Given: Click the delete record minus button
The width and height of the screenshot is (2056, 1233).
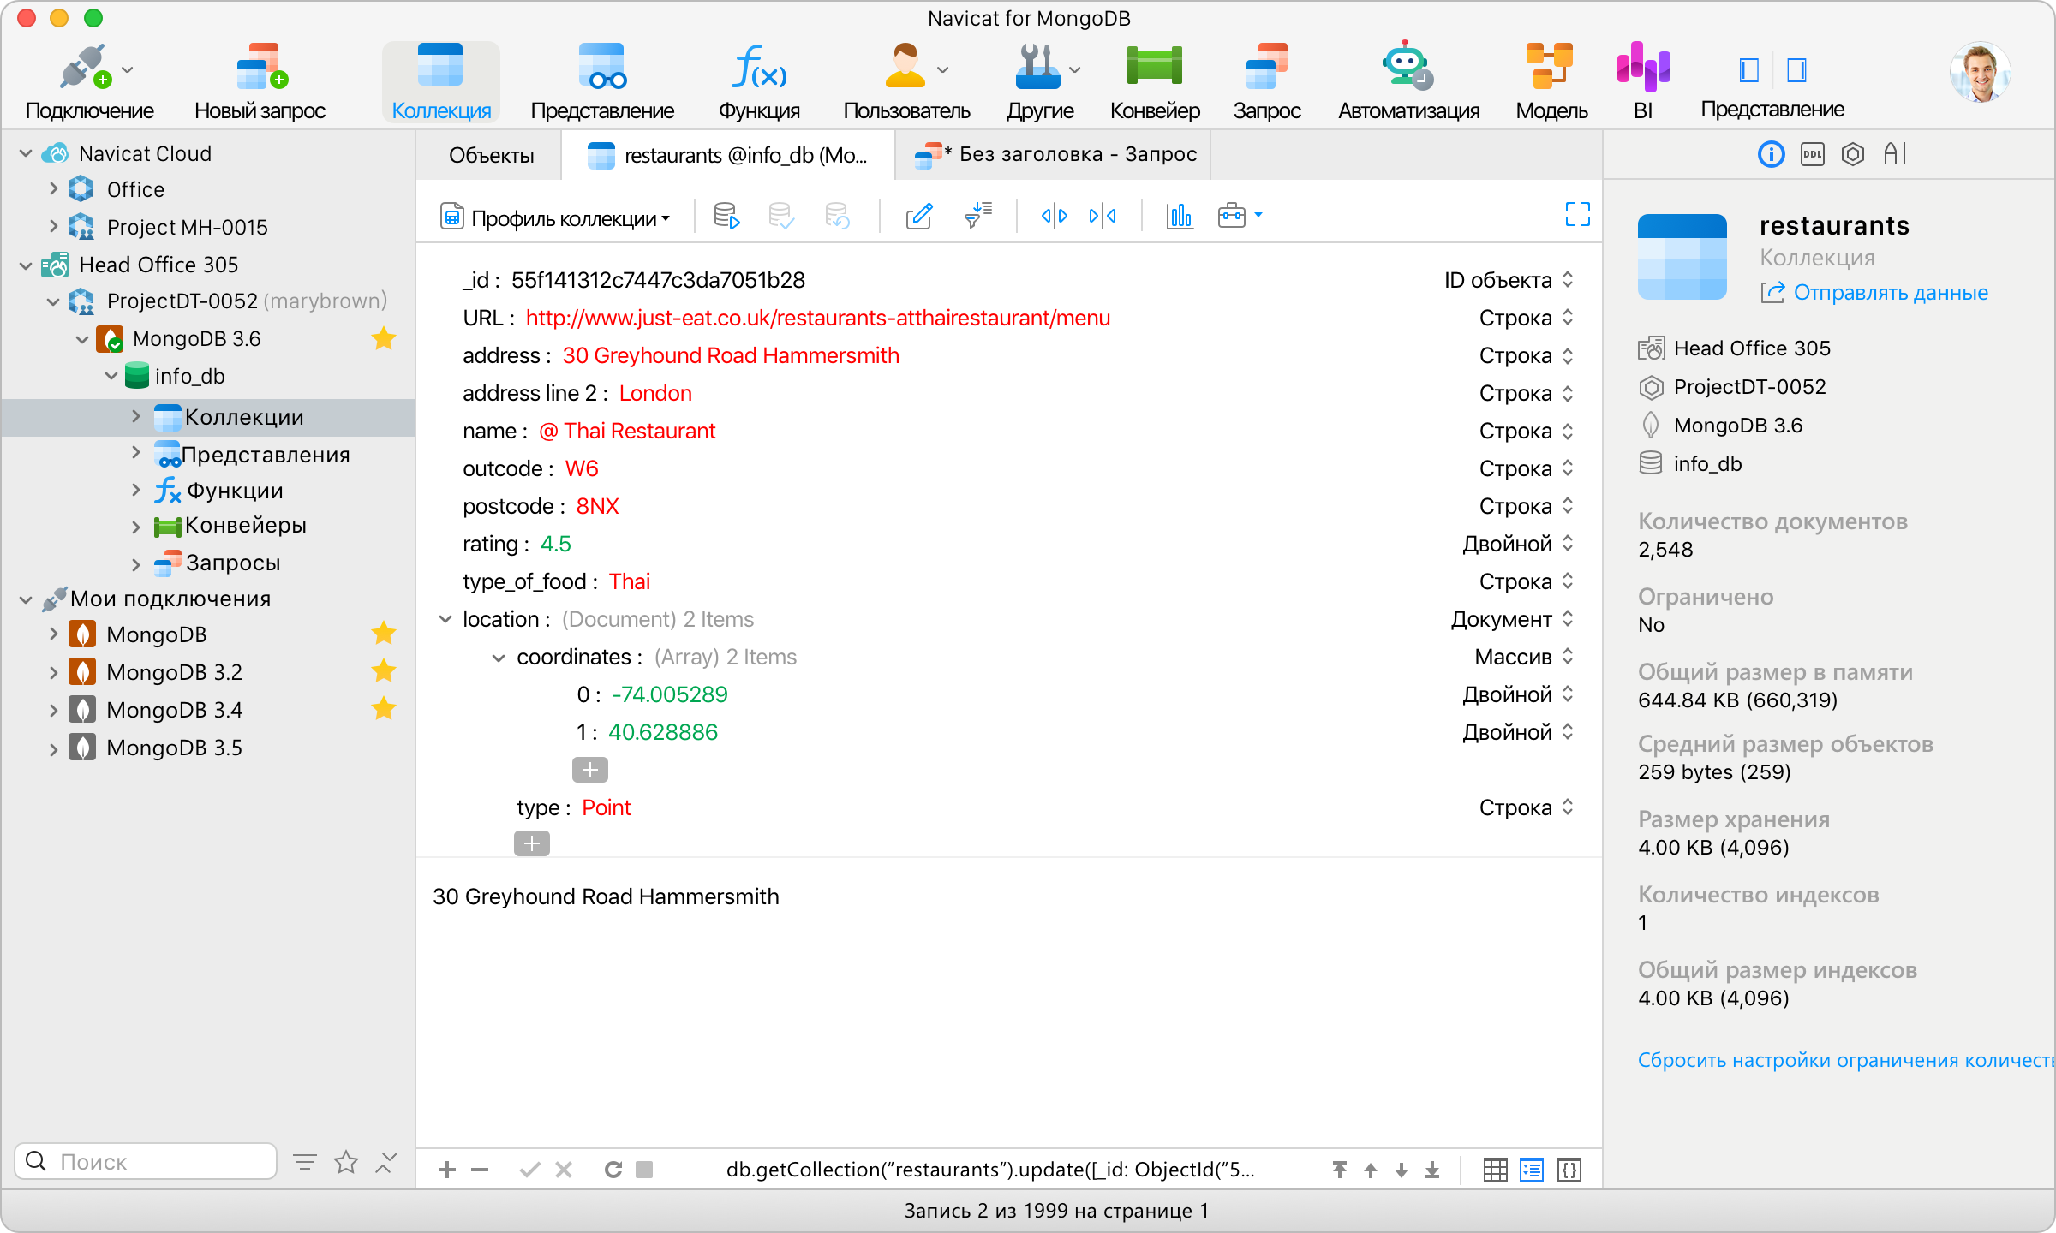Looking at the screenshot, I should pos(480,1170).
